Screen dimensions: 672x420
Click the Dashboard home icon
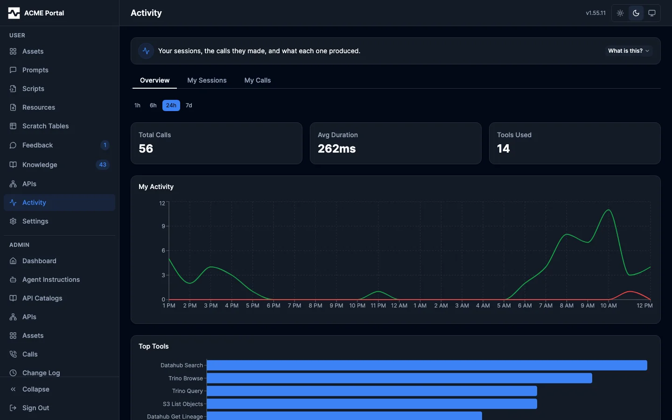[x=13, y=261]
